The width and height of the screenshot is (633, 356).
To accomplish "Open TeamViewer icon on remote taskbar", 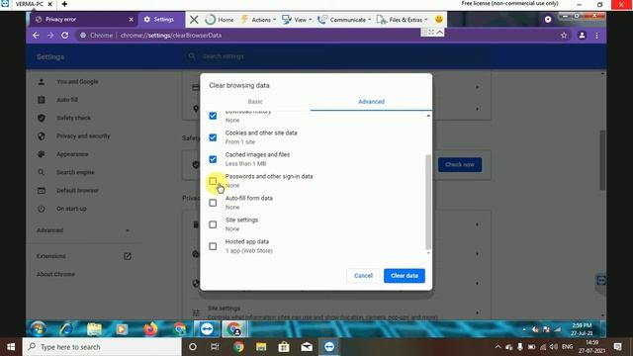I will [207, 329].
